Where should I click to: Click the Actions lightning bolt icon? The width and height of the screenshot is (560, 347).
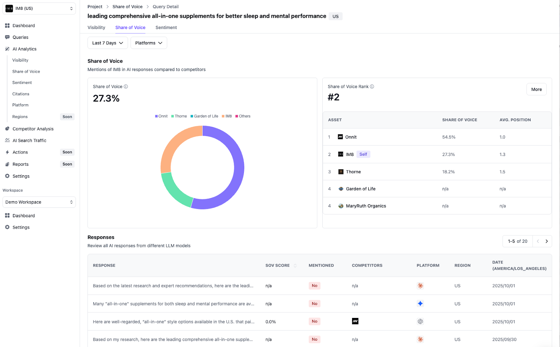[7, 152]
